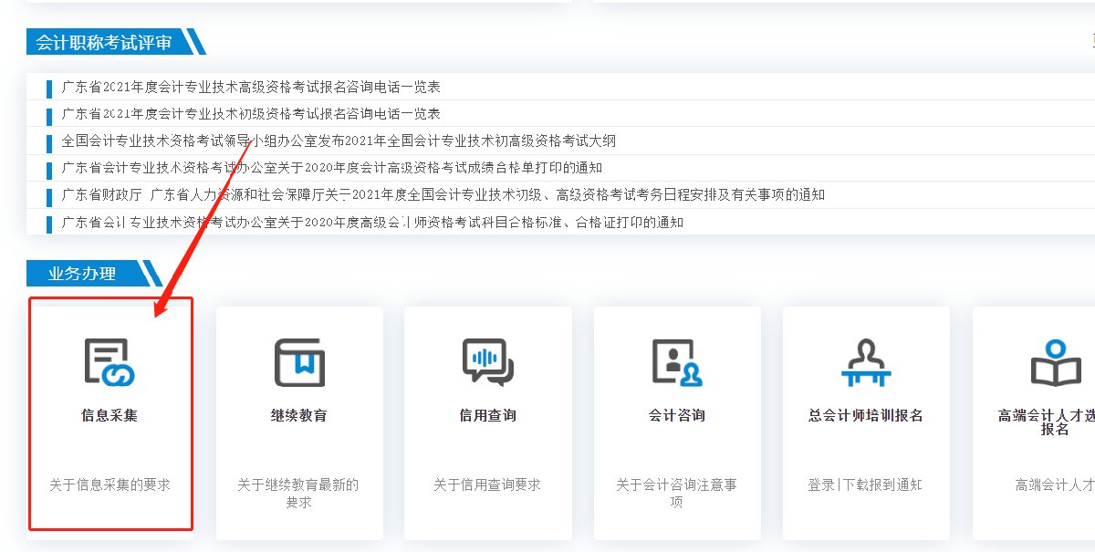Switch to the 会计职称考试评审 section tab

pyautogui.click(x=104, y=42)
